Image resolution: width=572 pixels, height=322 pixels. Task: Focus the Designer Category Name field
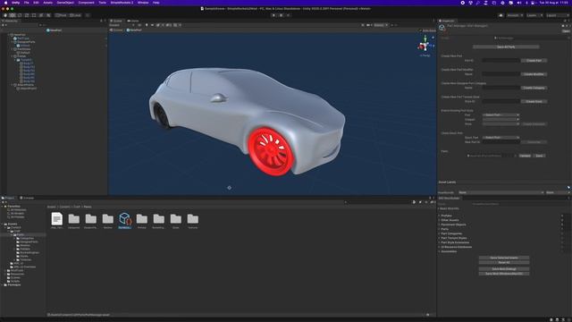(501, 88)
